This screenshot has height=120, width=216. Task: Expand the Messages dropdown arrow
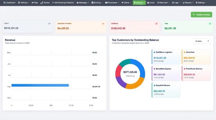(88, 3)
